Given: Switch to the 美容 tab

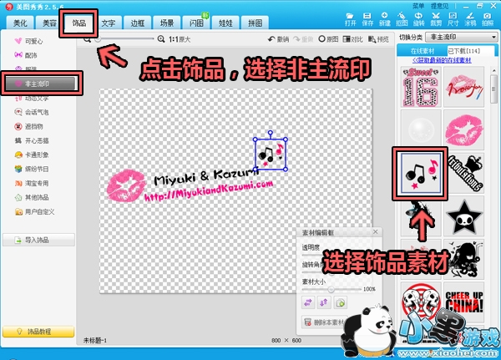Looking at the screenshot, I should [49, 23].
